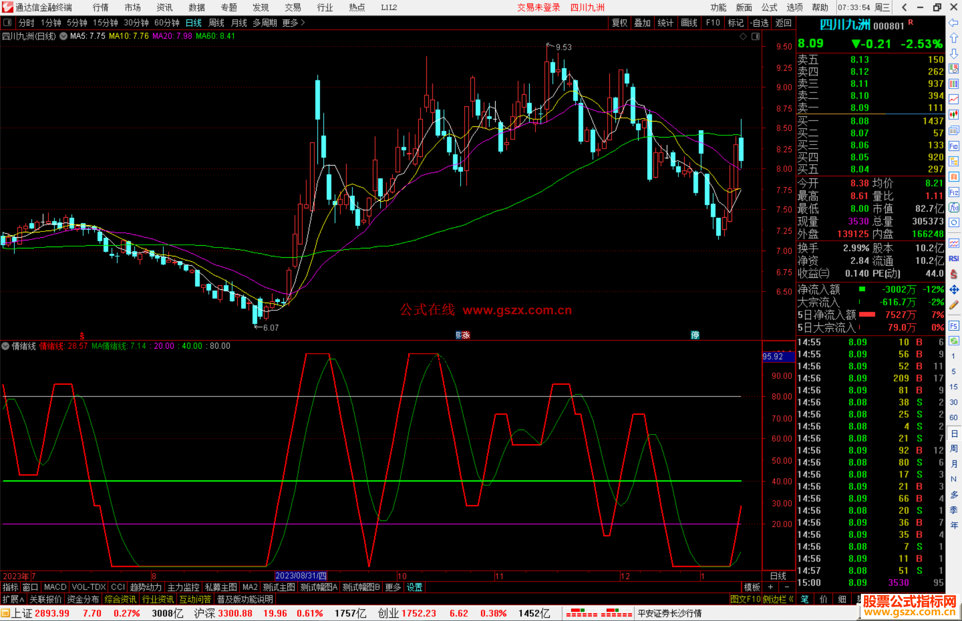Image resolution: width=962 pixels, height=621 pixels.
Task: Toggle the round icon beside 四川九洲(日线)
Action: 64,36
